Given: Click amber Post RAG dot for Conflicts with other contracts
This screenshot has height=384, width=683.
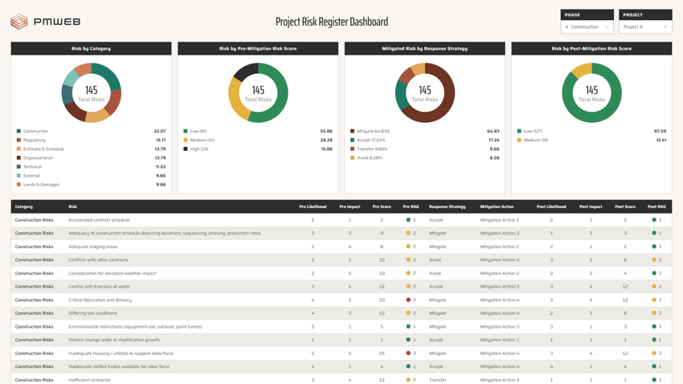Looking at the screenshot, I should coord(654,260).
